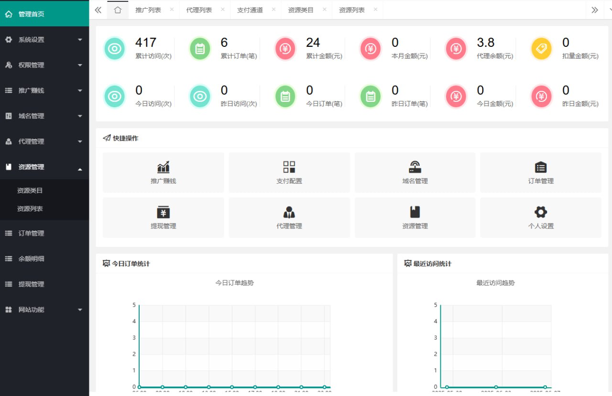Expand the 系统设置 sidebar menu

[x=44, y=40]
